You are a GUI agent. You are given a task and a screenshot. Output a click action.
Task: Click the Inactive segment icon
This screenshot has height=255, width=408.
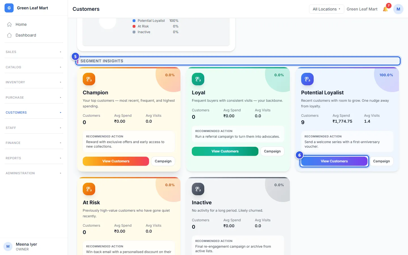click(198, 189)
